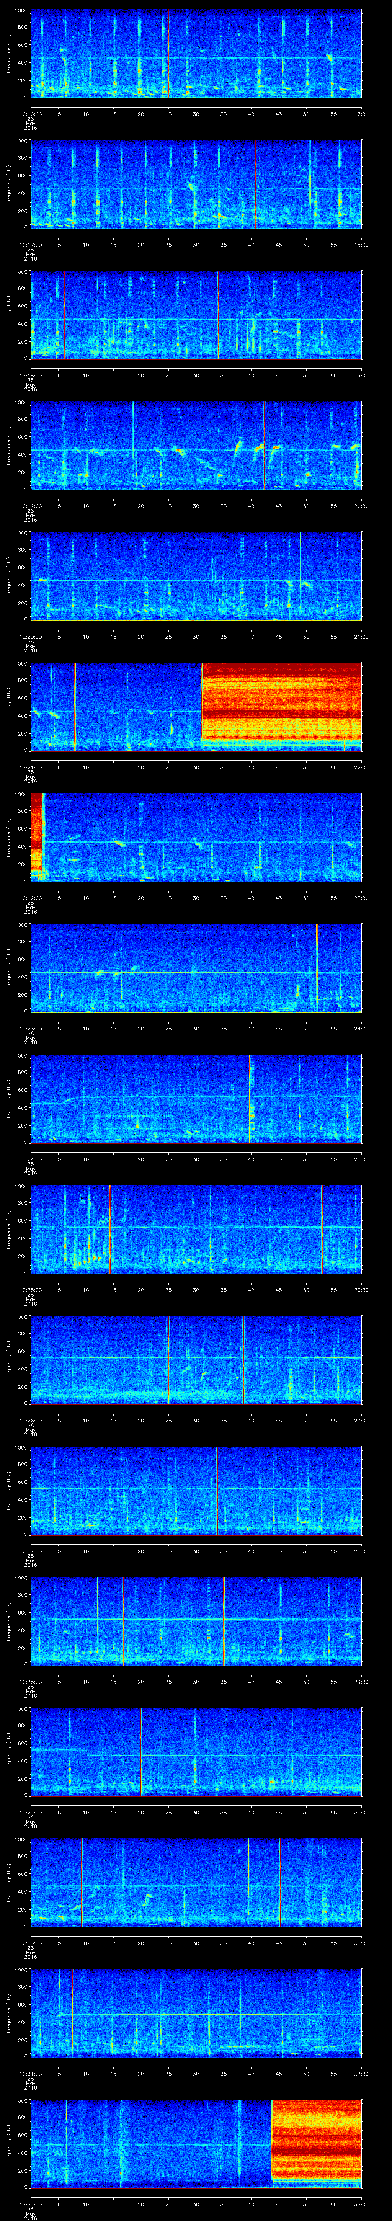The height and width of the screenshot is (2221, 392).
Task: Click the 12:21:00 time axis label
Action: (30, 768)
